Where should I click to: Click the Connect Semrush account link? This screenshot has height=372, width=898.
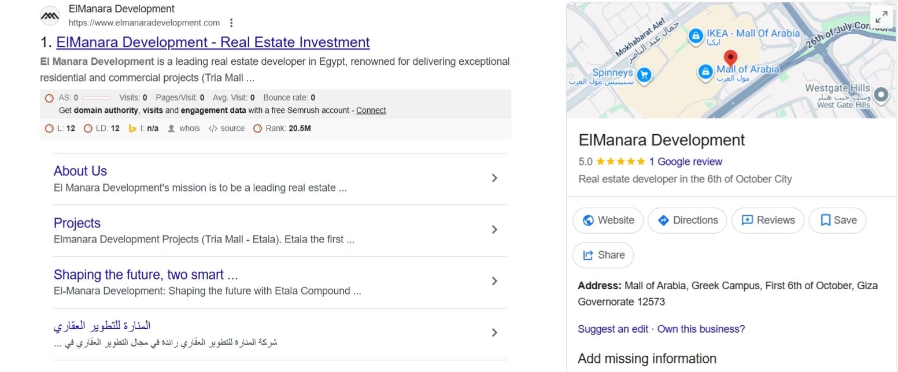371,111
